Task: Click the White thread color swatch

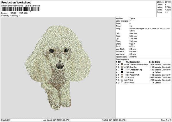Action: coord(122,83)
